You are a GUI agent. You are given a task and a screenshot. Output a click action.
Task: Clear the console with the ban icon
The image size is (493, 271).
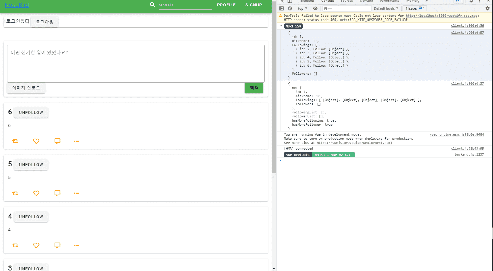(290, 8)
